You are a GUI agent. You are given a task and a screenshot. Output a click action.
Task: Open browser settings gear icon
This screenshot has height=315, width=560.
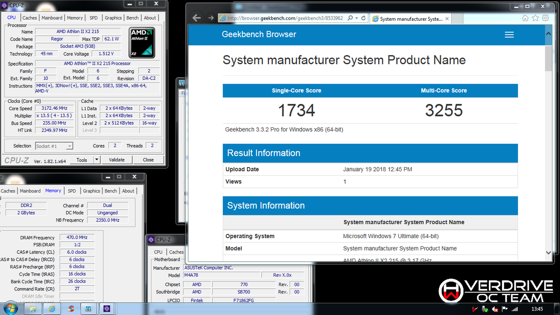(545, 18)
